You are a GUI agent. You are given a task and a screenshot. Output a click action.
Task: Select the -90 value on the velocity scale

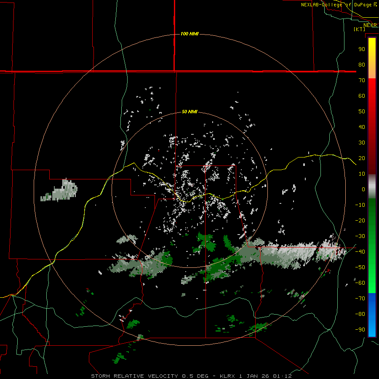(x=360, y=330)
